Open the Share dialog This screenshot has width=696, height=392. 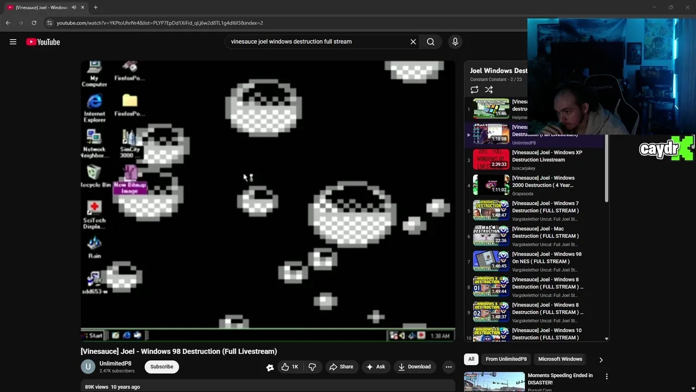click(x=341, y=367)
